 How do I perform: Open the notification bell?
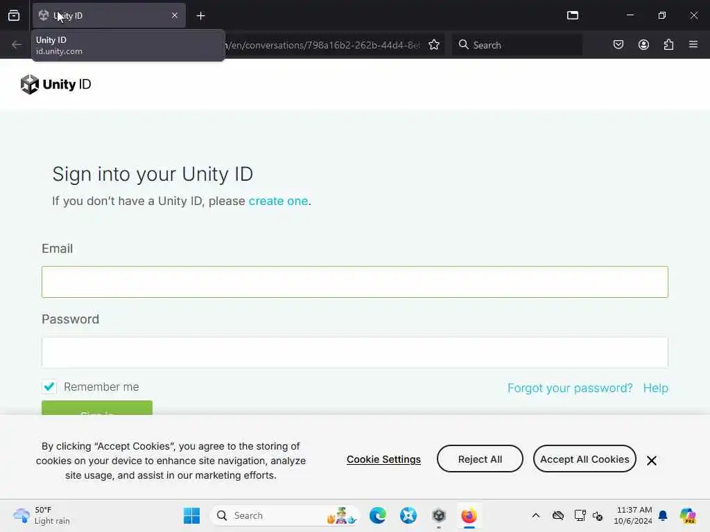[x=663, y=515]
